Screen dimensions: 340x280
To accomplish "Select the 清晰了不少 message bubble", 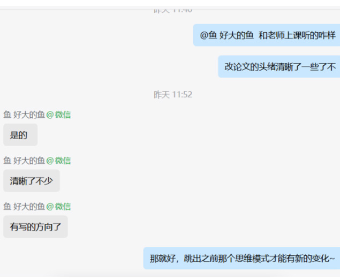I will pos(32,180).
